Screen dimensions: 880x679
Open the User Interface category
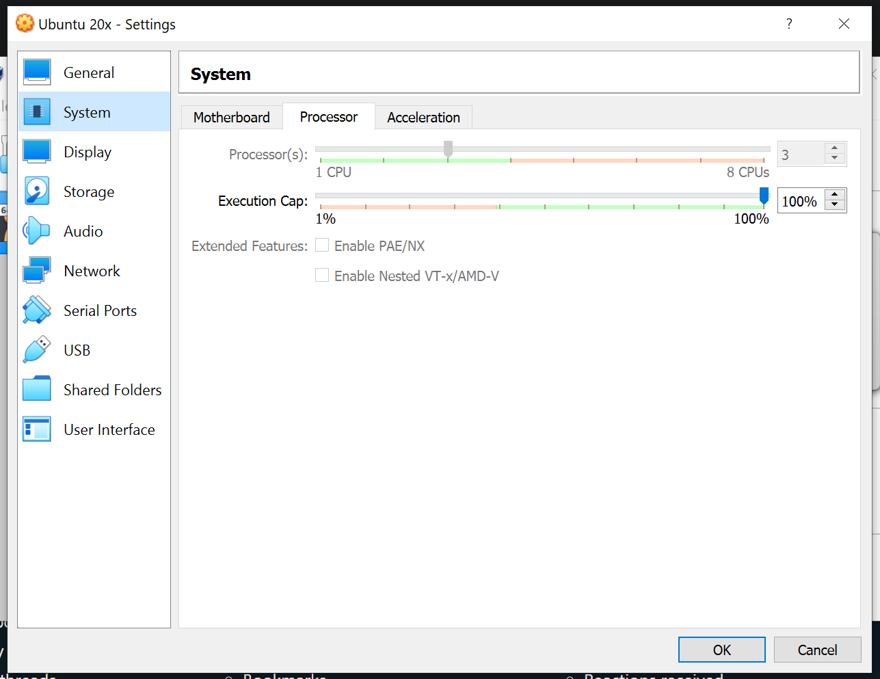pyautogui.click(x=94, y=429)
